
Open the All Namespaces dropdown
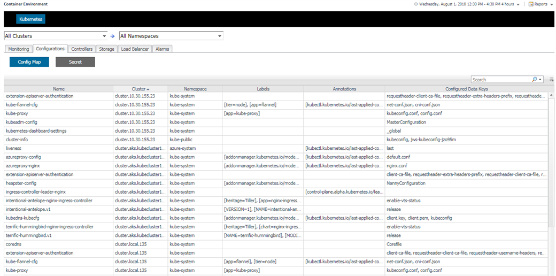point(220,36)
